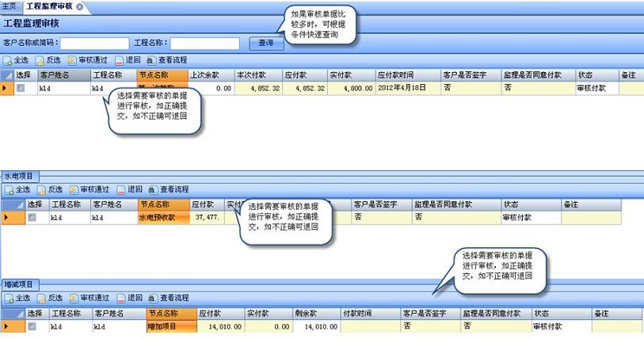Click 审核通过 in the 水电项目 toolbar
This screenshot has height=339, width=644.
click(x=87, y=189)
